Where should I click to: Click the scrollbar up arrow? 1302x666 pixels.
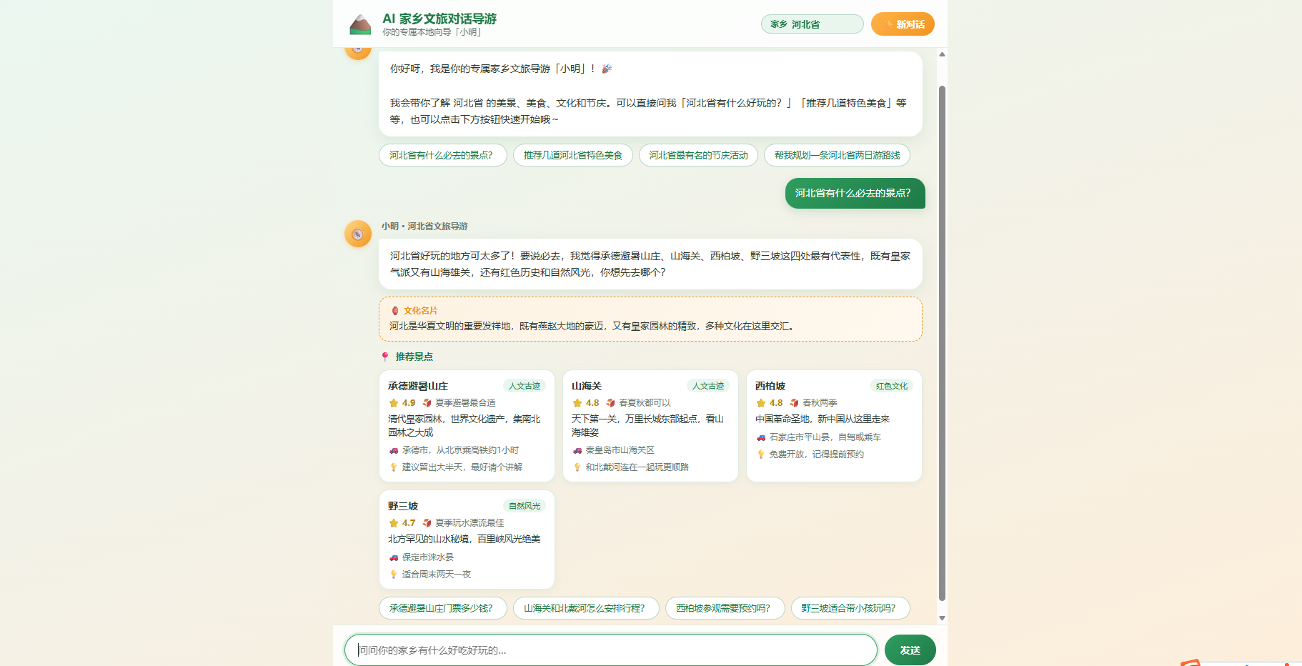(942, 54)
